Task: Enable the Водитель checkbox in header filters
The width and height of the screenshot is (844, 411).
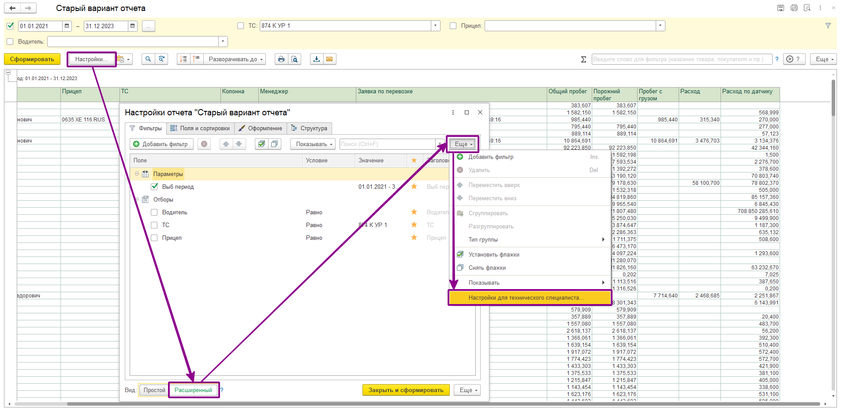Action: 10,42
